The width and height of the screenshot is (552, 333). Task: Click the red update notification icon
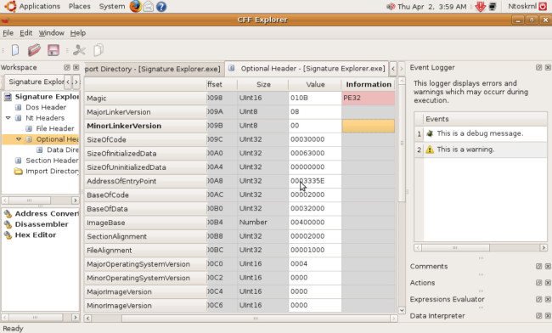(480, 6)
